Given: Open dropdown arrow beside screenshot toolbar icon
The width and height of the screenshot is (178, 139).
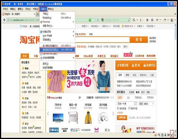Looking at the screenshot, I should click(x=137, y=20).
